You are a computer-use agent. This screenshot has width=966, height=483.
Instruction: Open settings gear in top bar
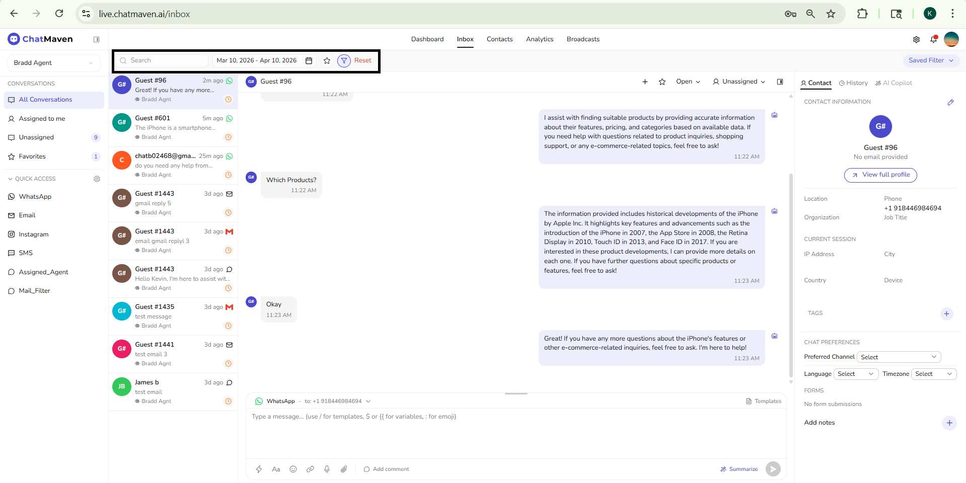pos(916,39)
